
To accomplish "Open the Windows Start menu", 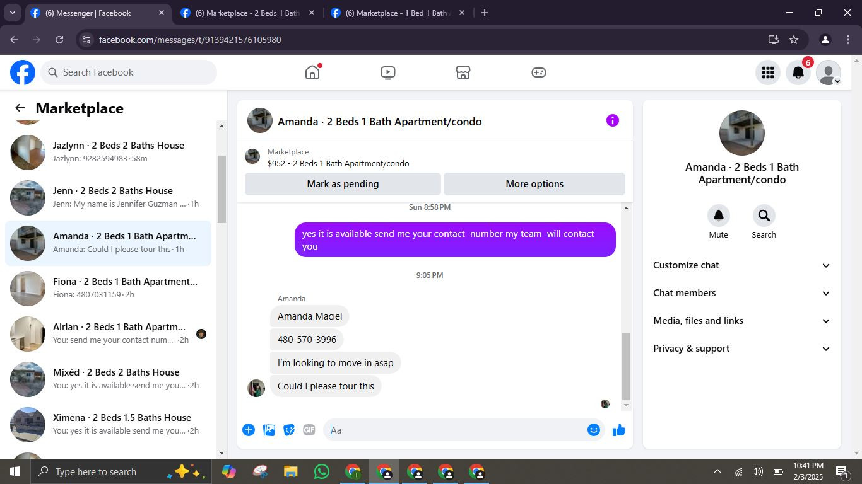I will tap(15, 471).
